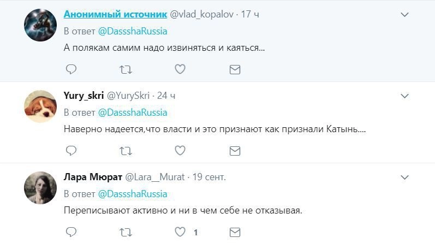The image size is (435, 243).
Task: Like the tweet by Анонимный источник
Action: (x=180, y=69)
